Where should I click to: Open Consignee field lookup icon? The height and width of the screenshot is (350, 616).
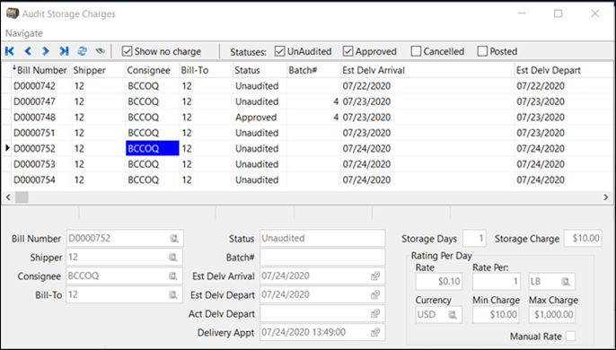[172, 276]
